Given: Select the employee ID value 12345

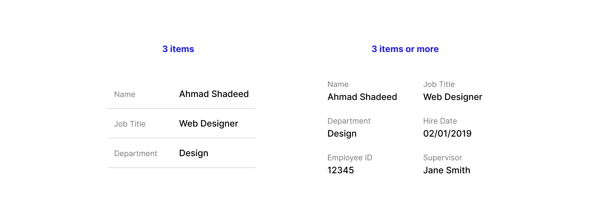Looking at the screenshot, I should click(340, 170).
